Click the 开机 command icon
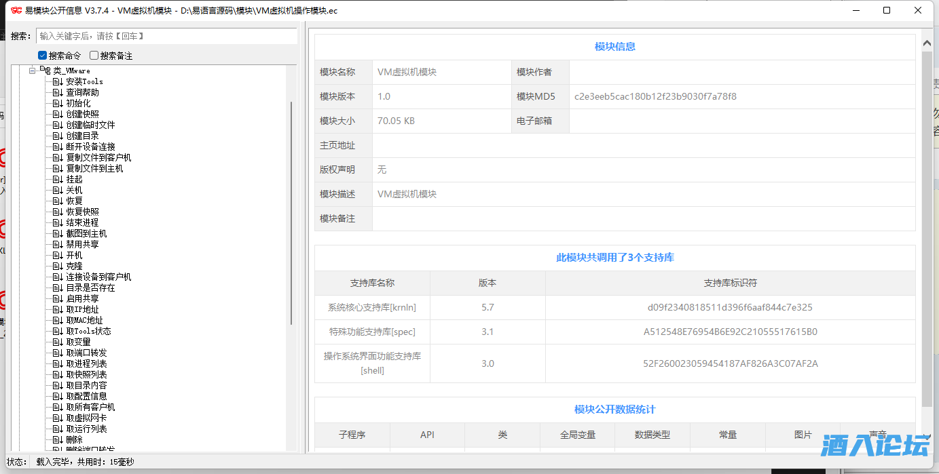 tap(58, 254)
